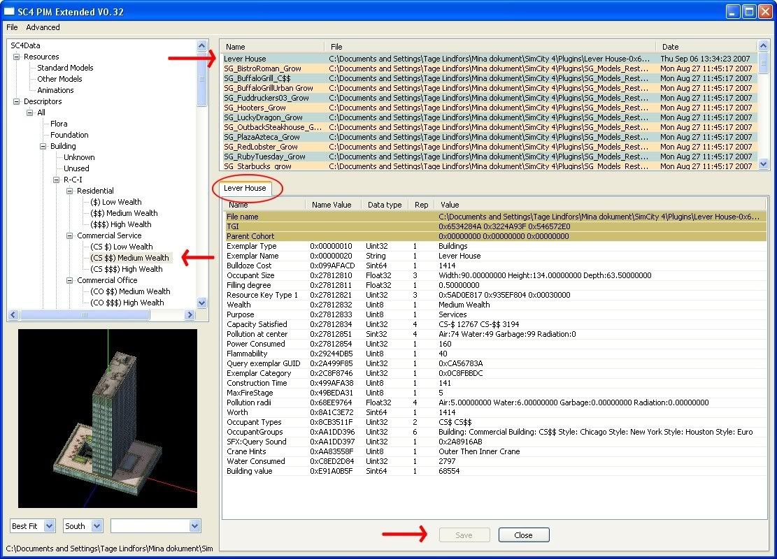Collapse the Residential tree node
Screen dimensions: 777x559
(x=70, y=191)
